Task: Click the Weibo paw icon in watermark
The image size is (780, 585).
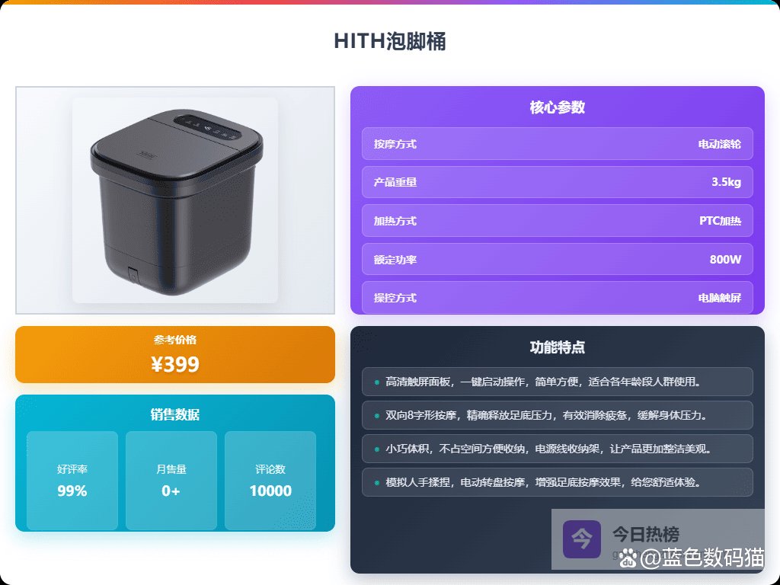Action: (630, 558)
